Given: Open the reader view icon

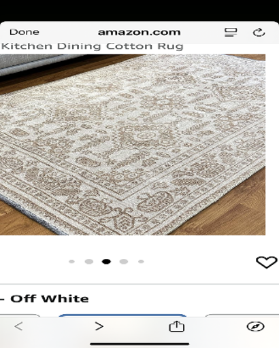Looking at the screenshot, I should (231, 32).
